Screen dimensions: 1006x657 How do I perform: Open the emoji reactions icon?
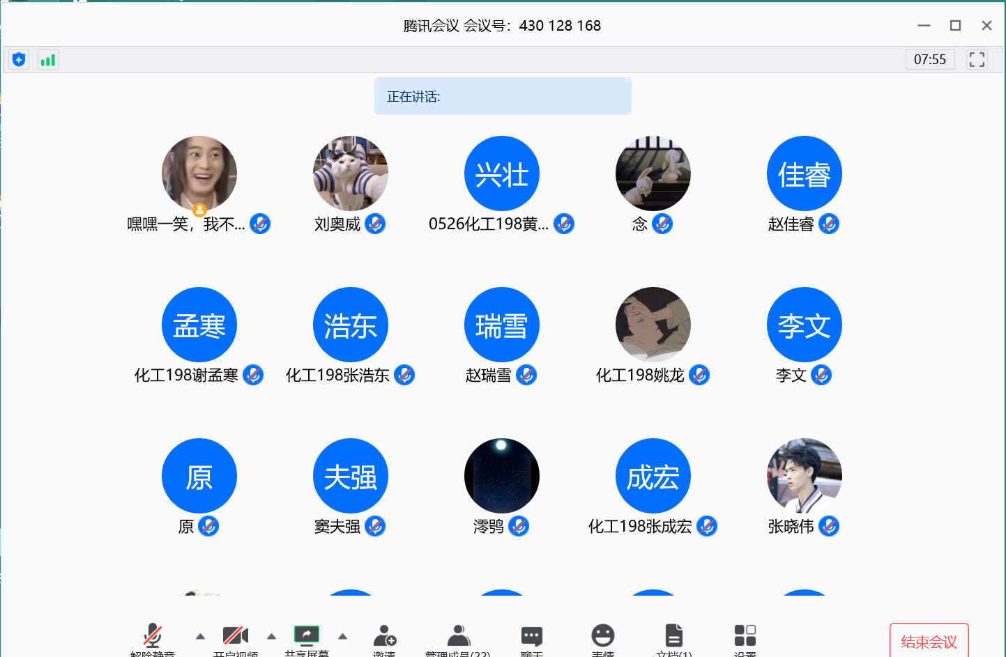(x=603, y=635)
